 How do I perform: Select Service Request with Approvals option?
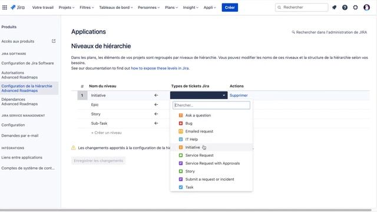coord(211,163)
